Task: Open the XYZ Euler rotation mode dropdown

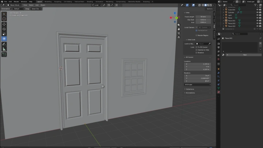Action: (198, 84)
